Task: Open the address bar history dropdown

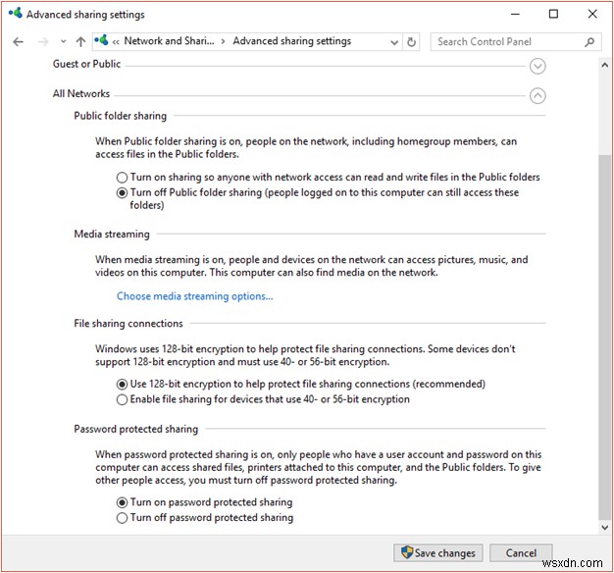Action: point(394,42)
